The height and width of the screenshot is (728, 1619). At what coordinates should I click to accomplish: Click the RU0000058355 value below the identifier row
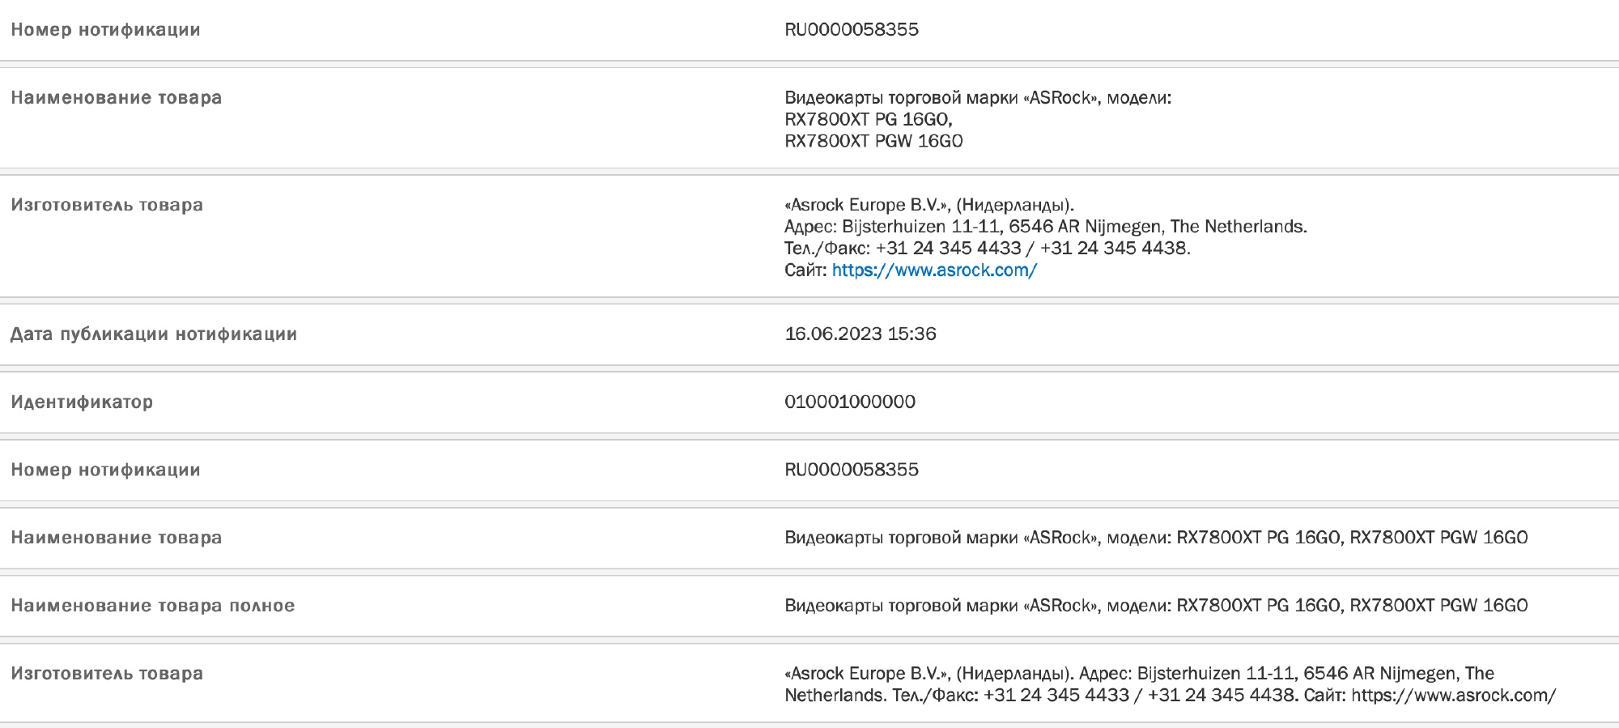pos(851,470)
